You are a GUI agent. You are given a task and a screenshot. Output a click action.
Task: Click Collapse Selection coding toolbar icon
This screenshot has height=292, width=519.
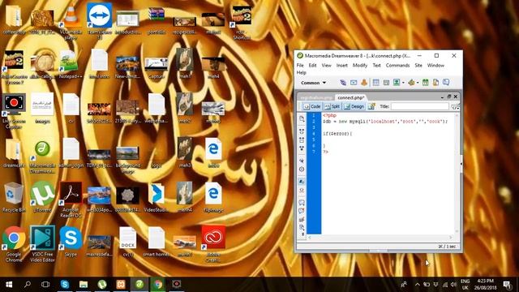click(302, 140)
